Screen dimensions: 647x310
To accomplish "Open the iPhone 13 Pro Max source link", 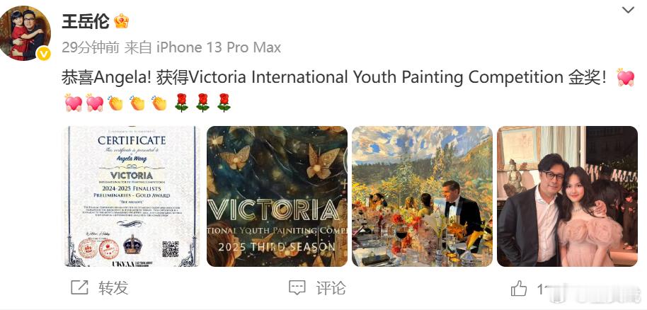I will click(x=219, y=47).
